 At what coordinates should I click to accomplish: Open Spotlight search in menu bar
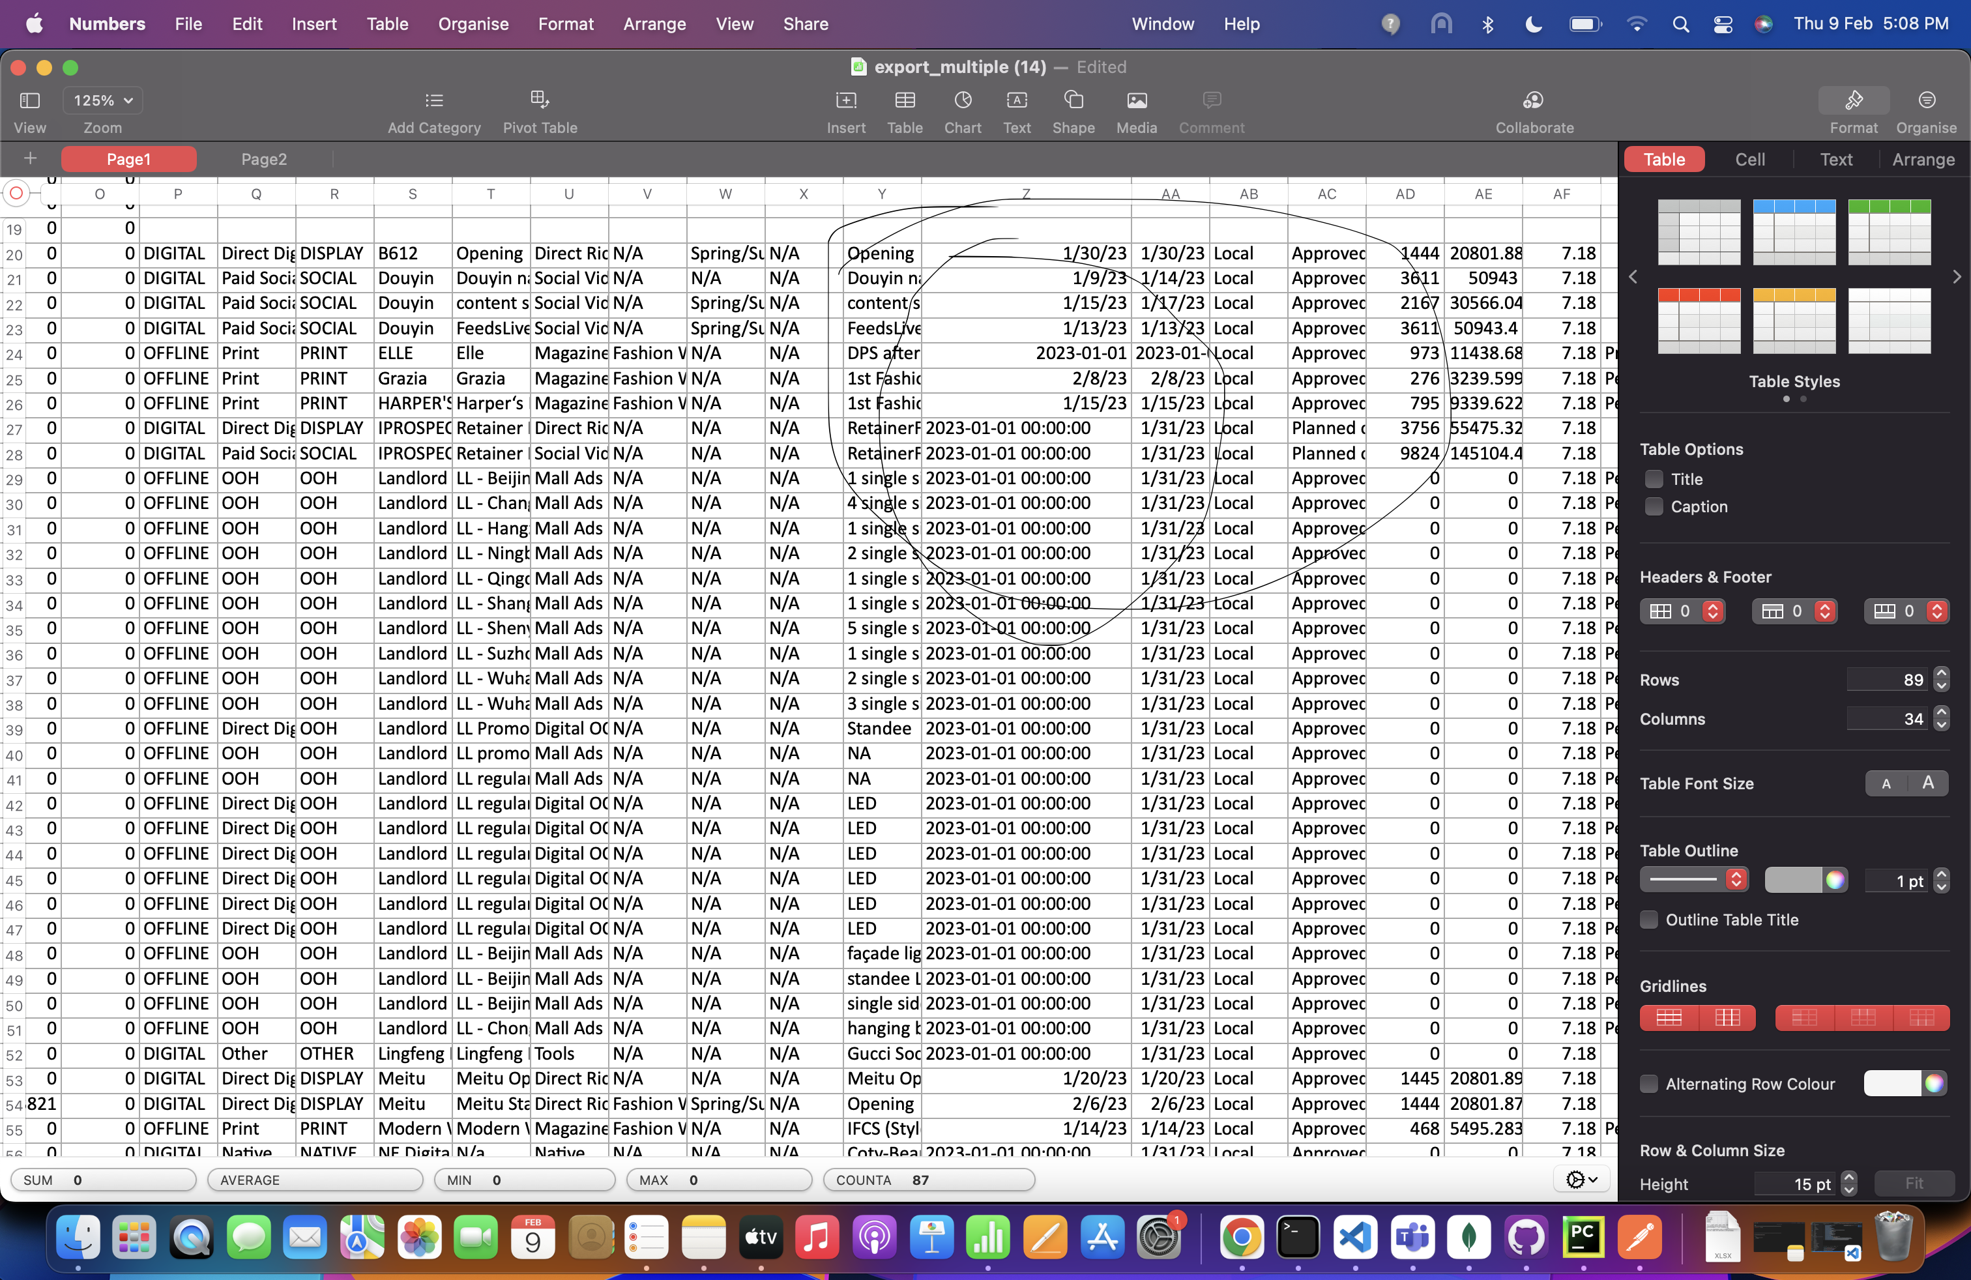pos(1680,24)
